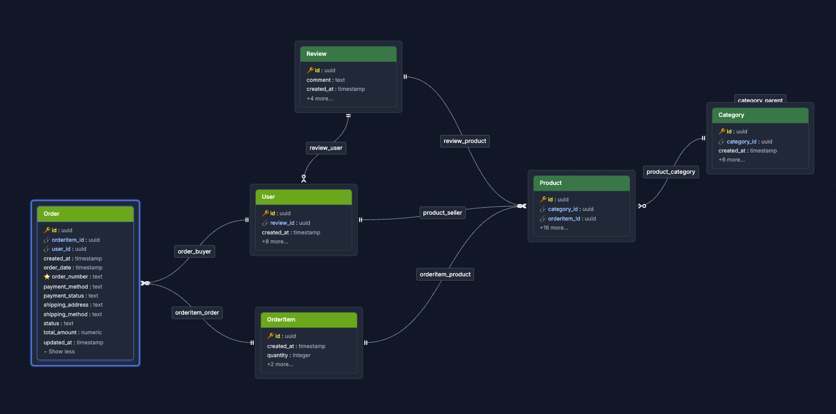This screenshot has width=836, height=414.
Task: Select the orderitem_order relationship label
Action: tap(197, 312)
